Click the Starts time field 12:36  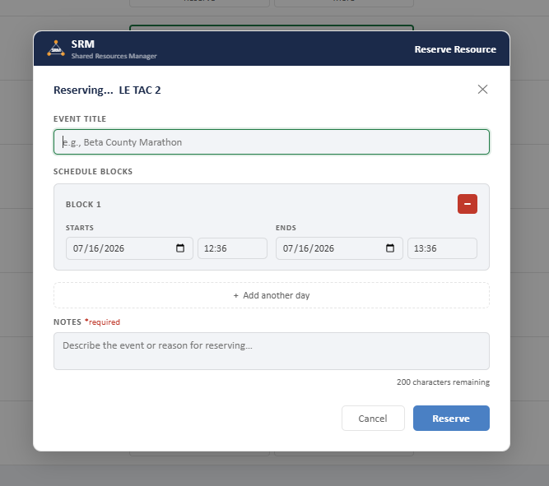tap(232, 248)
